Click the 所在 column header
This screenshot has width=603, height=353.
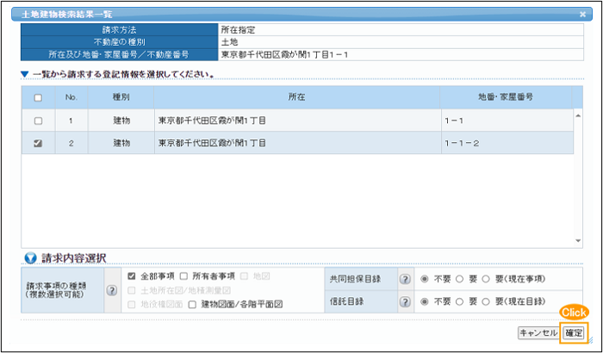pyautogui.click(x=296, y=98)
